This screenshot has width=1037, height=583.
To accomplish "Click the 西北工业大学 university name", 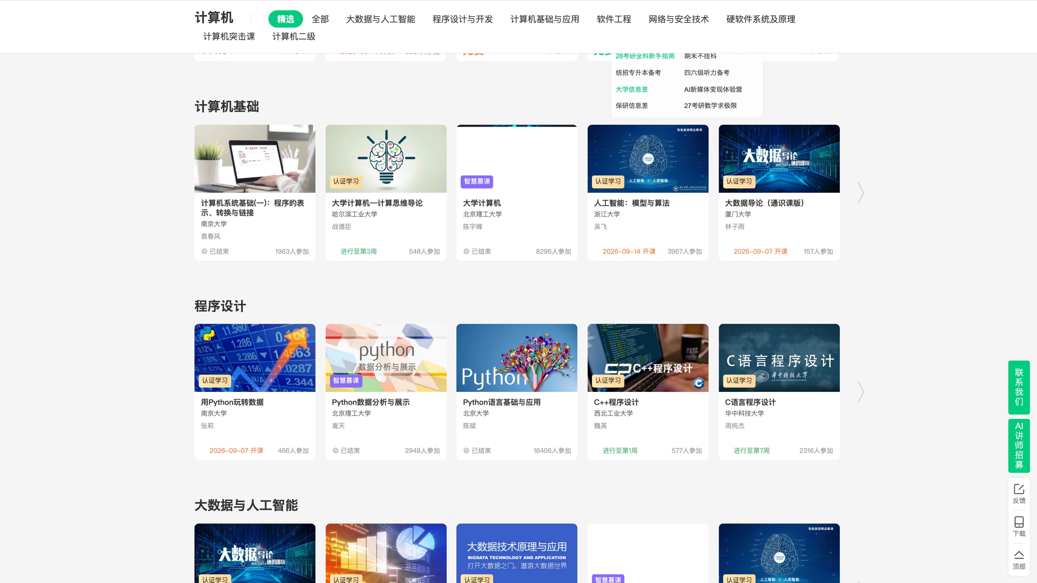I will 613,413.
